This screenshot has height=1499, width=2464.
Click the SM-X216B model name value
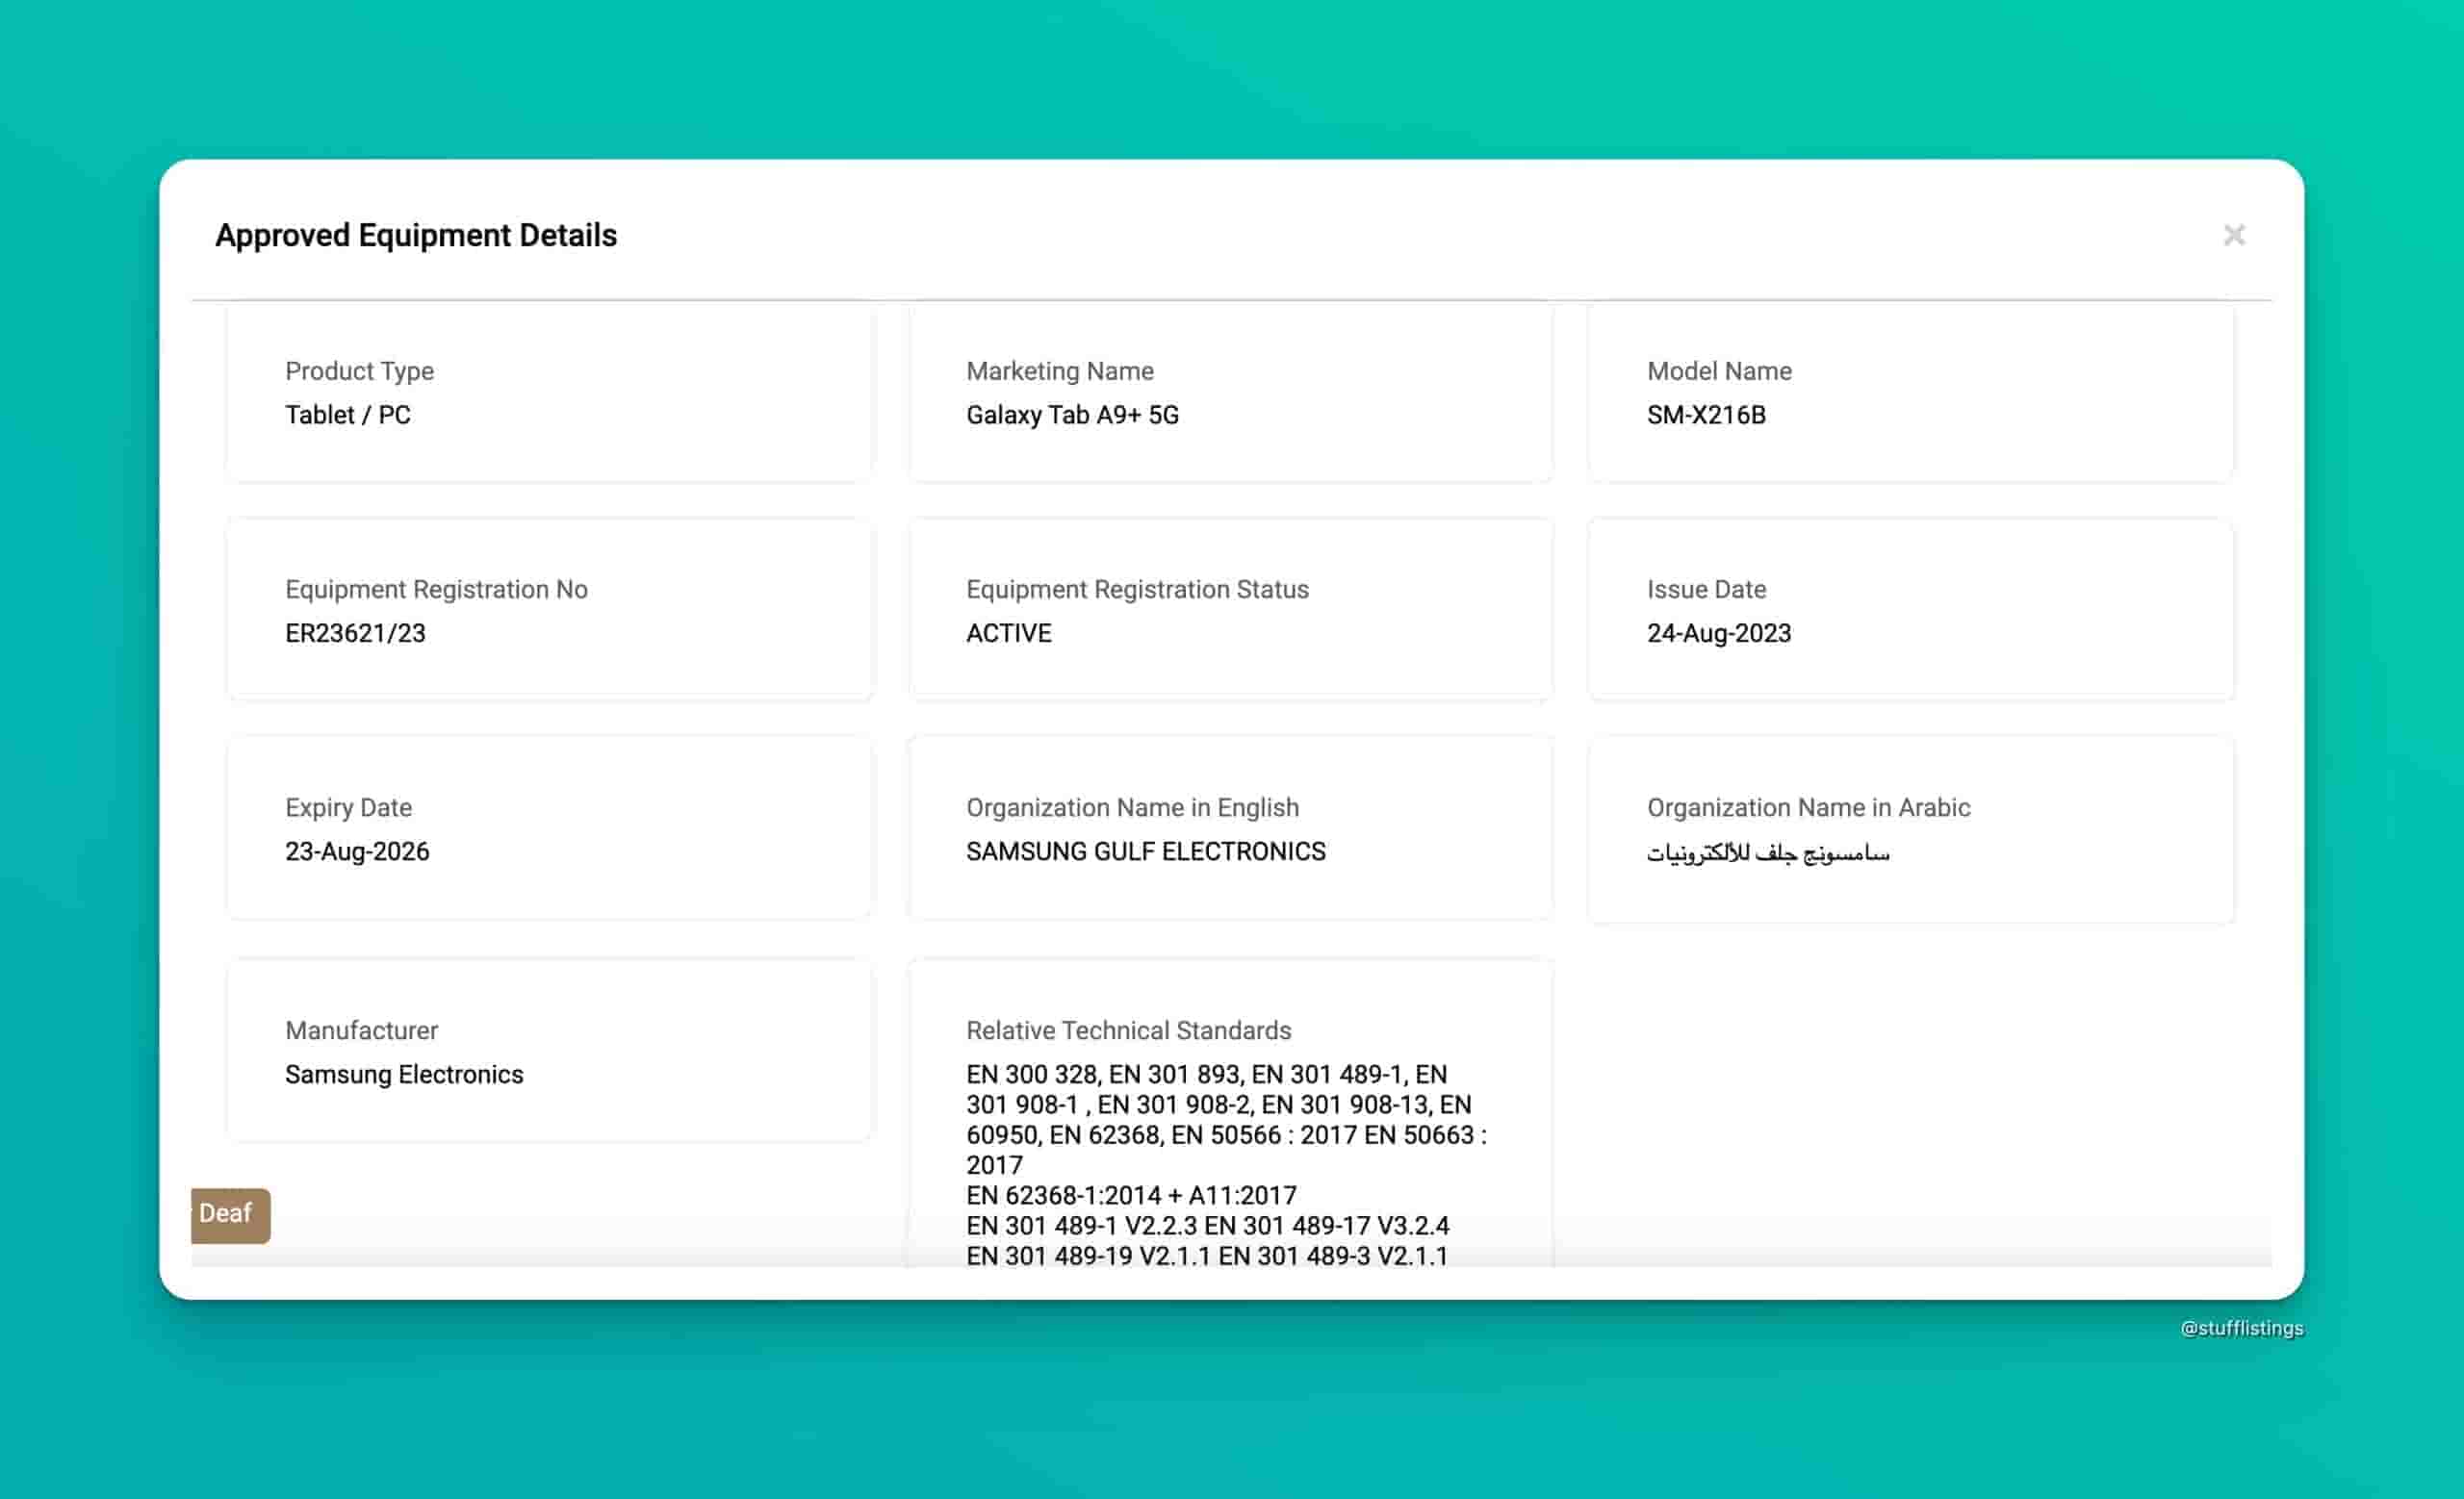tap(1706, 415)
